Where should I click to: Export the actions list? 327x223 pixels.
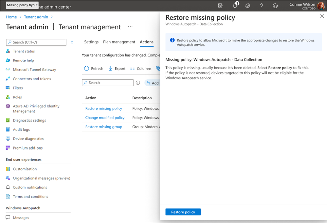pos(117,69)
